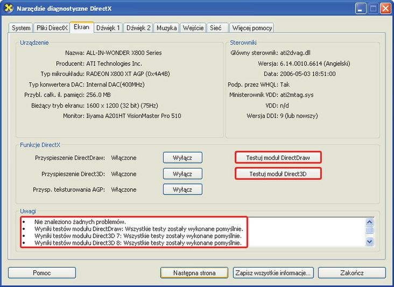Open Pomoc help button
The image size is (394, 287).
(x=42, y=273)
